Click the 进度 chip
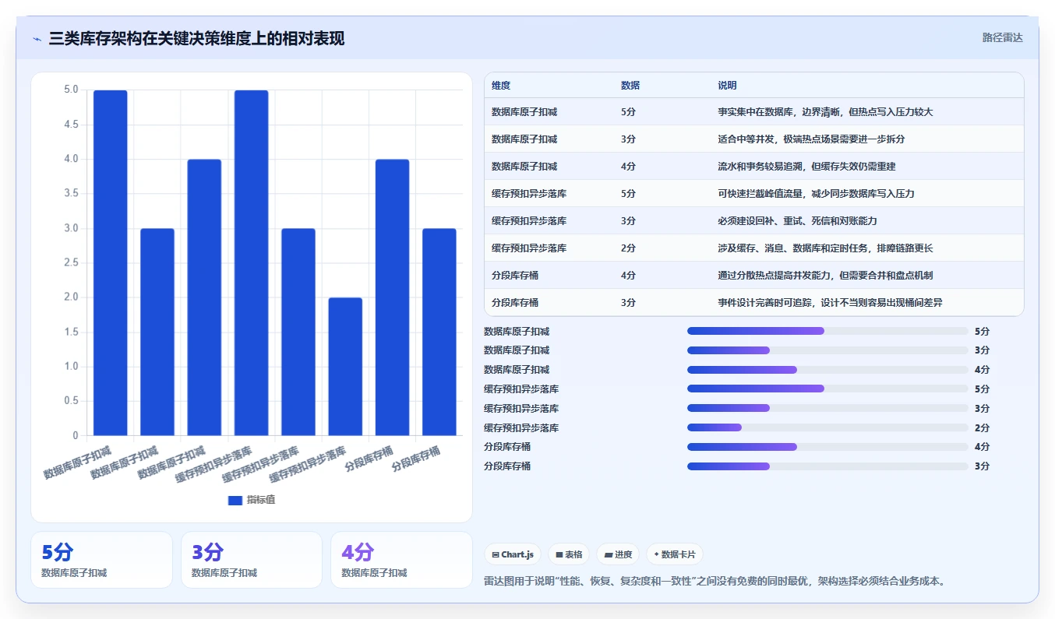Viewport: 1055px width, 619px height. tap(618, 554)
